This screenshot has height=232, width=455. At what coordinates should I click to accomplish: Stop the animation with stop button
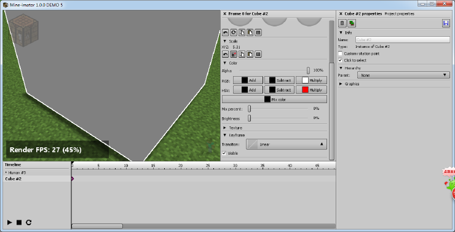tap(19, 222)
